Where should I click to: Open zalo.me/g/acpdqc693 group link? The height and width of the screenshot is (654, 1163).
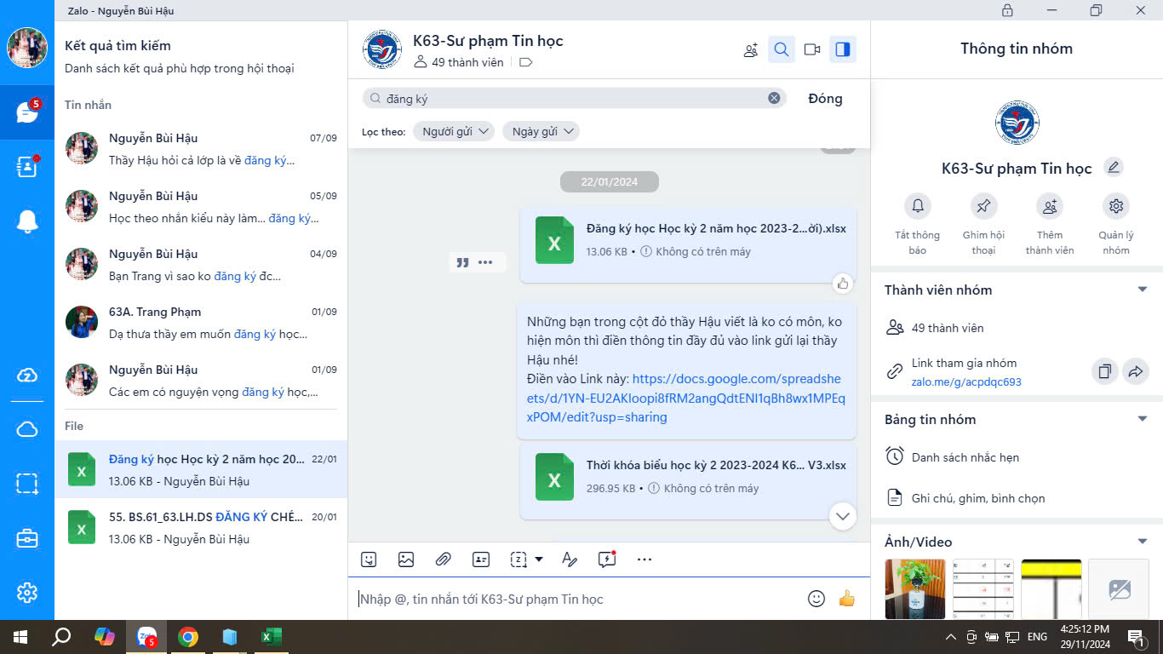coord(966,382)
